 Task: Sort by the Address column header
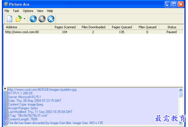click(27, 27)
